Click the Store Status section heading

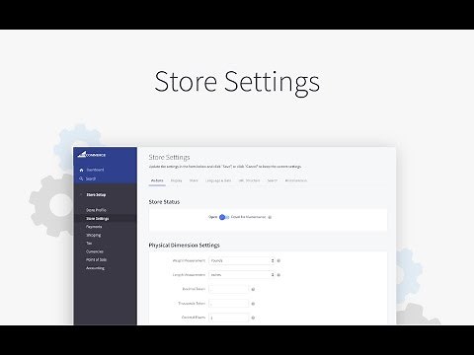pyautogui.click(x=164, y=202)
